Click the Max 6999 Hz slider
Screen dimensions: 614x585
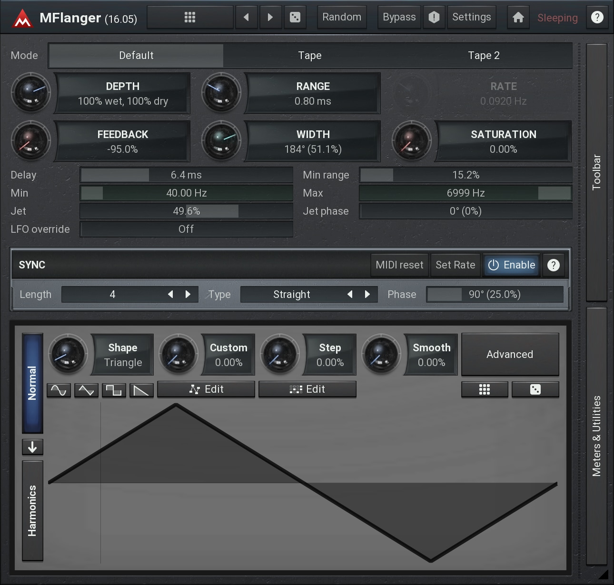(x=465, y=193)
